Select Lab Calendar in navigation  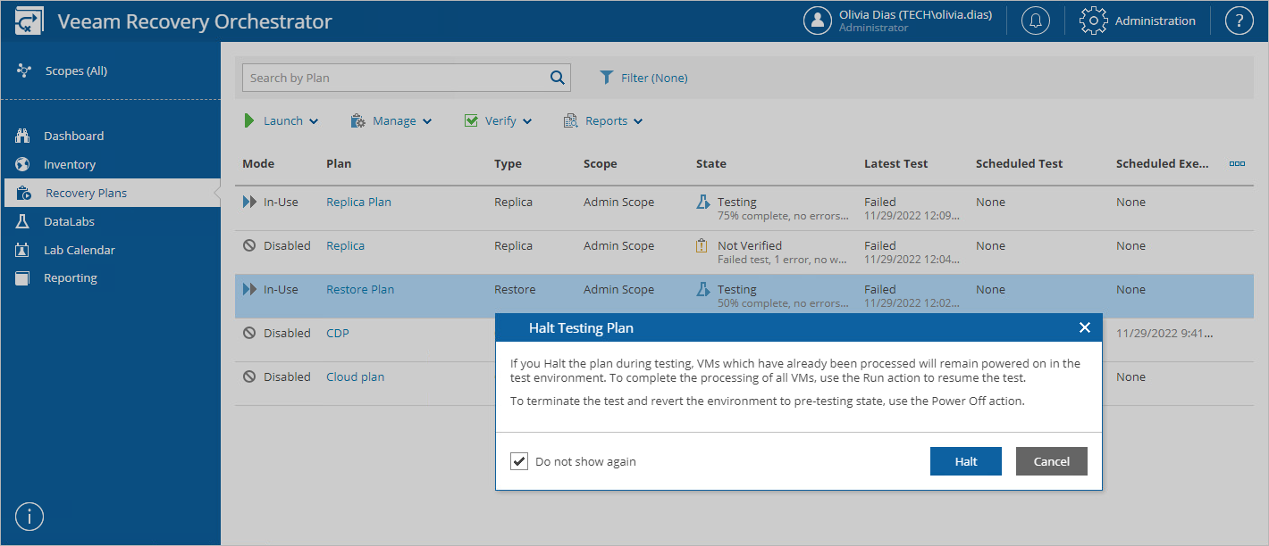coord(79,250)
